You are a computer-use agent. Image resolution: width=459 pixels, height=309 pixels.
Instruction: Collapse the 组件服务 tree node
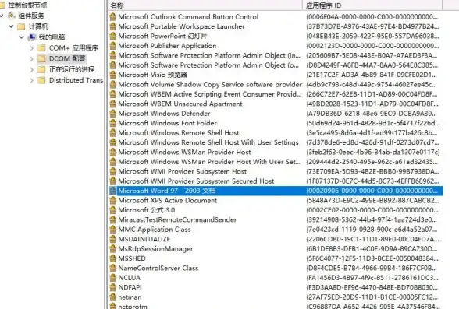click(x=2, y=16)
